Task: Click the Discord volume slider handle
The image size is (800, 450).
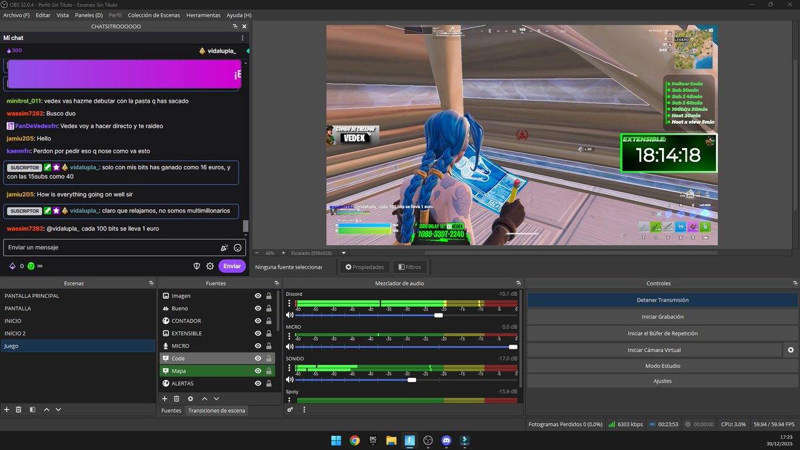Action: (438, 315)
